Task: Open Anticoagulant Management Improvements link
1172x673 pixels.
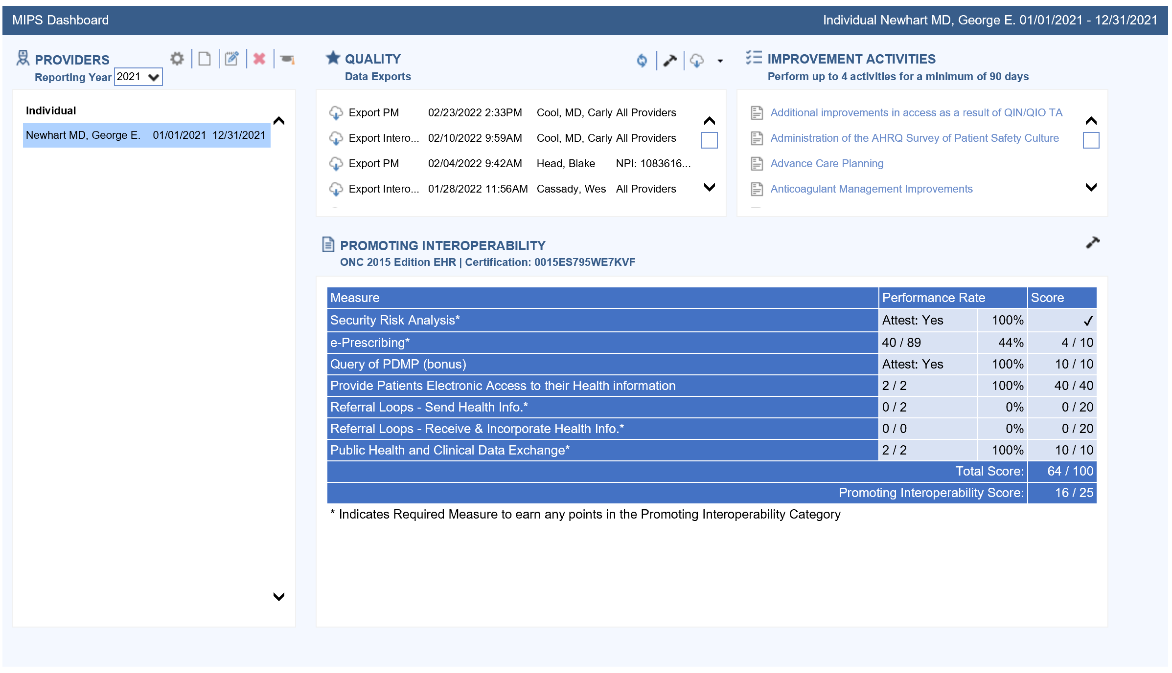Action: 871,189
